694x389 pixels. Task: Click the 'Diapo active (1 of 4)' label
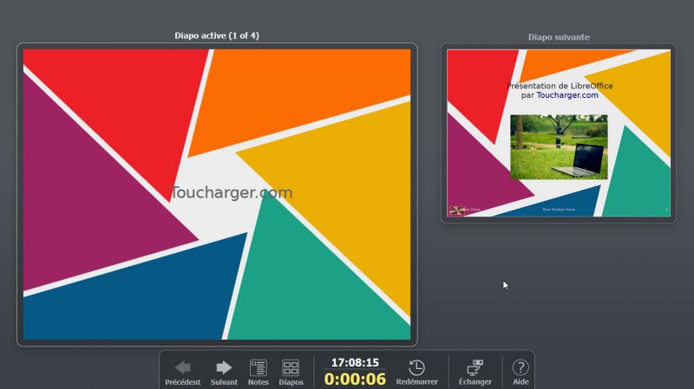point(217,36)
